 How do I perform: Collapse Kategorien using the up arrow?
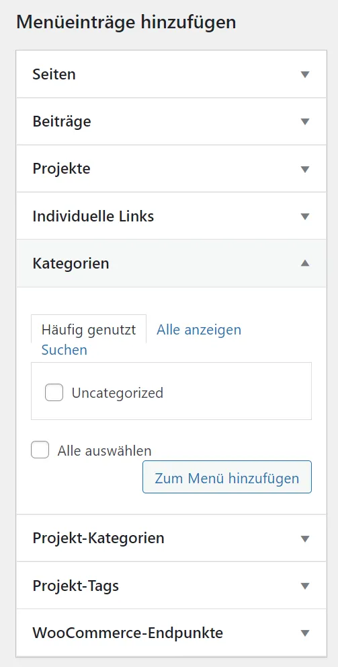(304, 263)
